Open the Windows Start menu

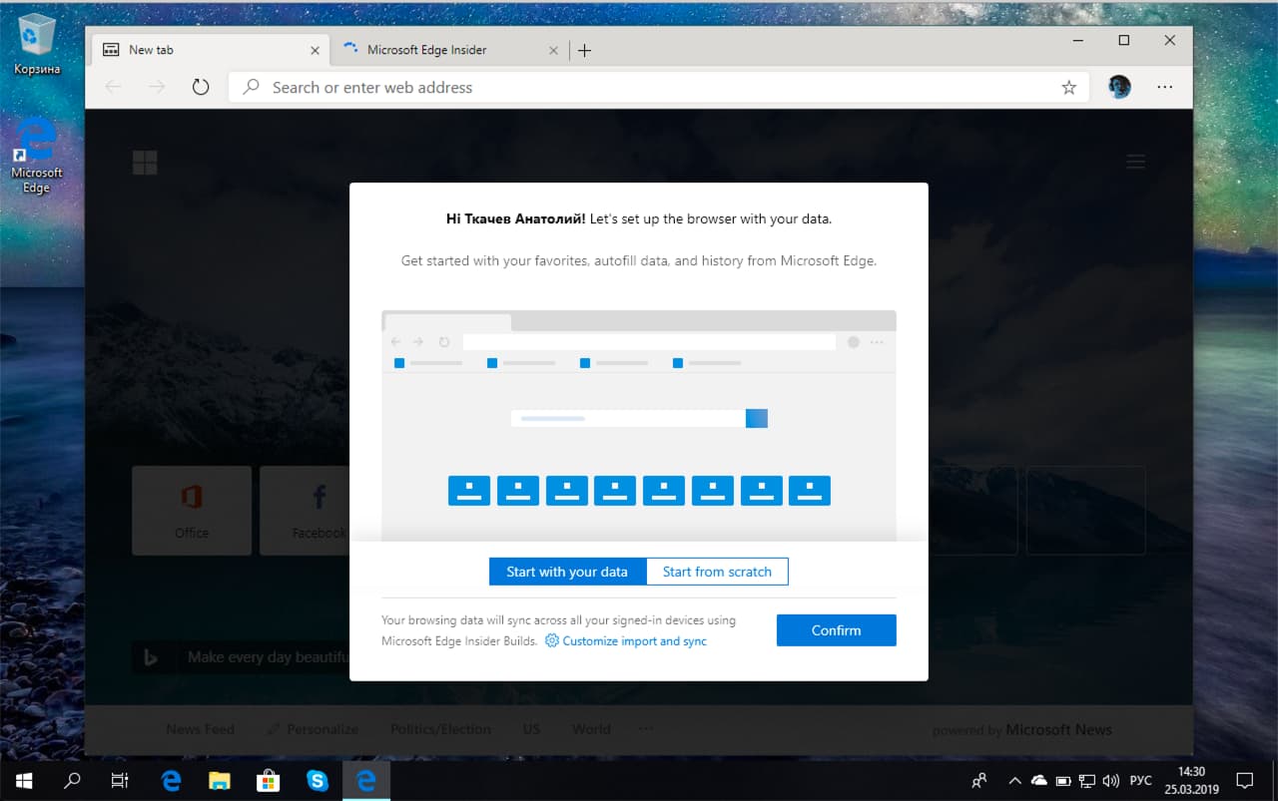[24, 781]
